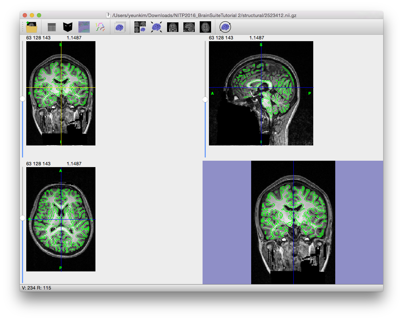This screenshot has width=403, height=320.
Task: Click the sagittal view slice slider handle
Action: (205, 100)
